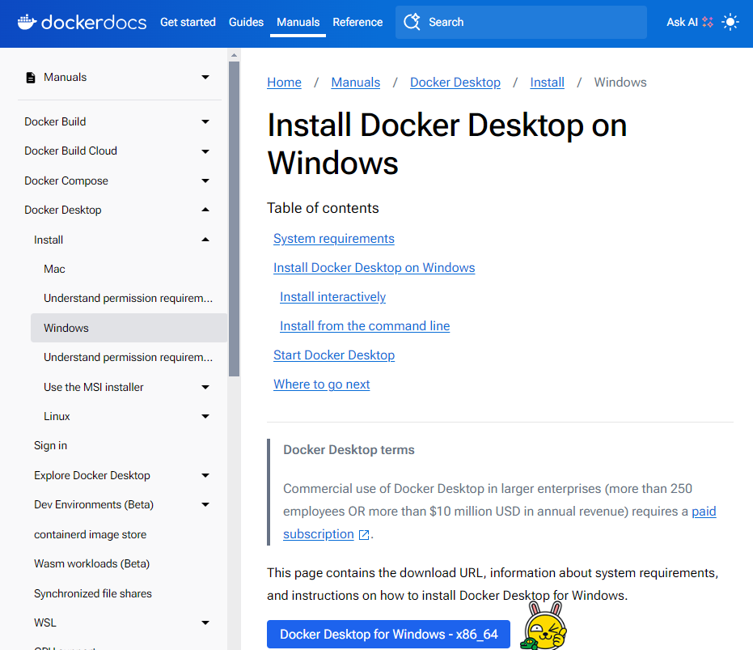Go to Home breadcrumb link
The image size is (753, 650).
point(285,83)
